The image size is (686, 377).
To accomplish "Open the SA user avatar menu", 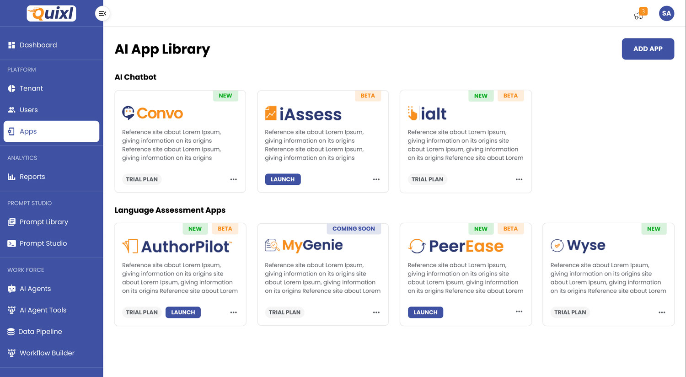I will [x=666, y=13].
